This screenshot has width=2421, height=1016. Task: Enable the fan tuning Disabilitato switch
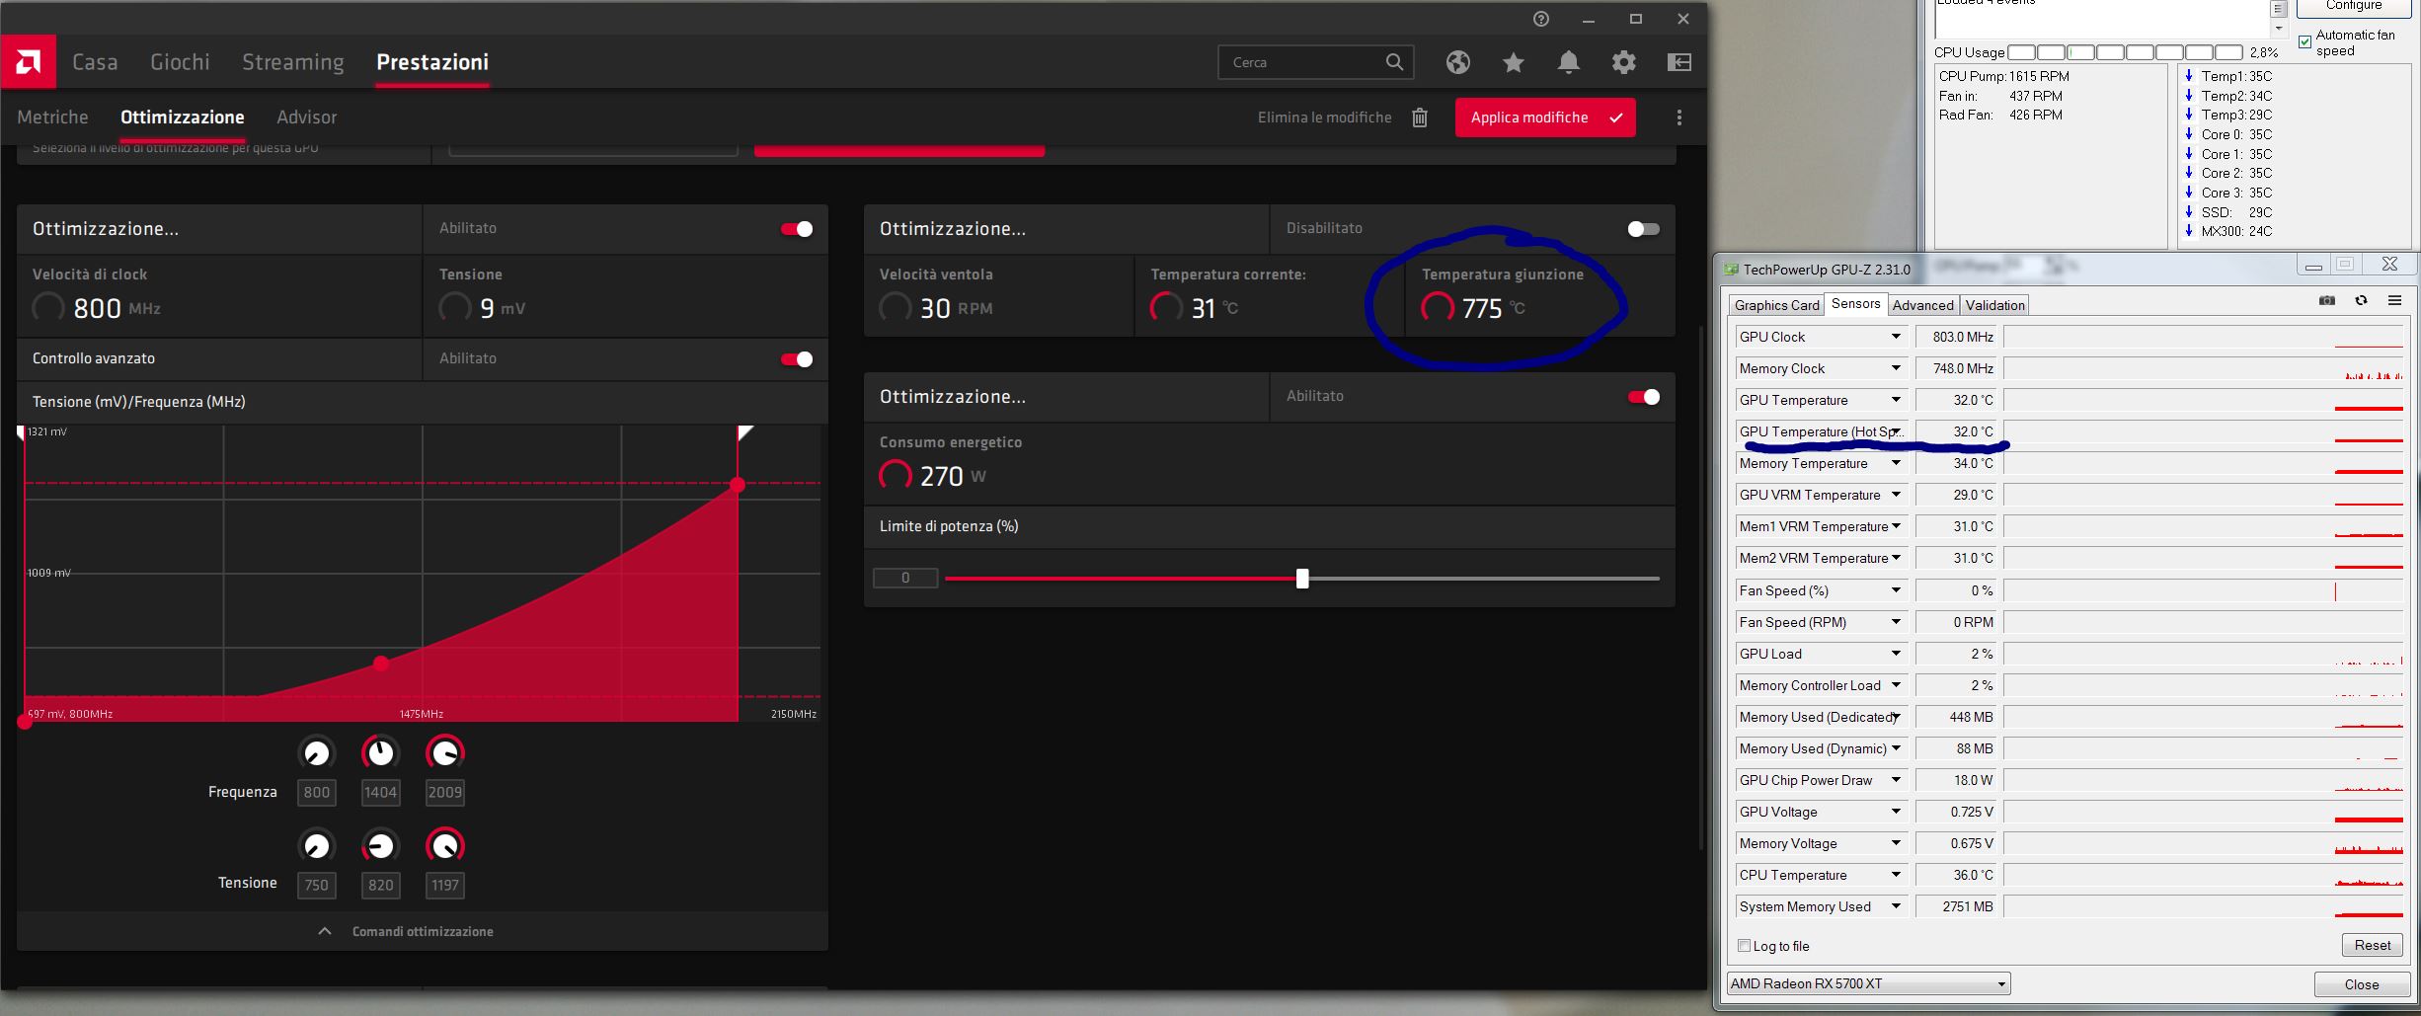point(1643,229)
